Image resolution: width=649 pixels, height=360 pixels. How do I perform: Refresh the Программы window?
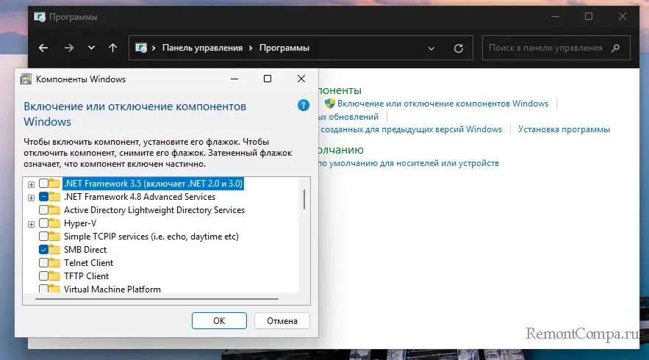458,48
